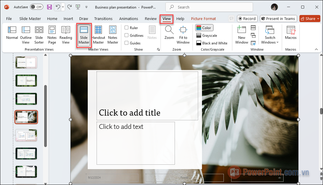Click the user profile picture
Image resolution: width=323 pixels, height=185 pixels.
(x=274, y=7)
